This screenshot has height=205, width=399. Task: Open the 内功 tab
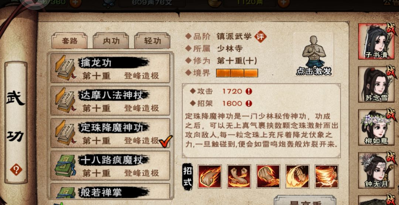coord(111,41)
